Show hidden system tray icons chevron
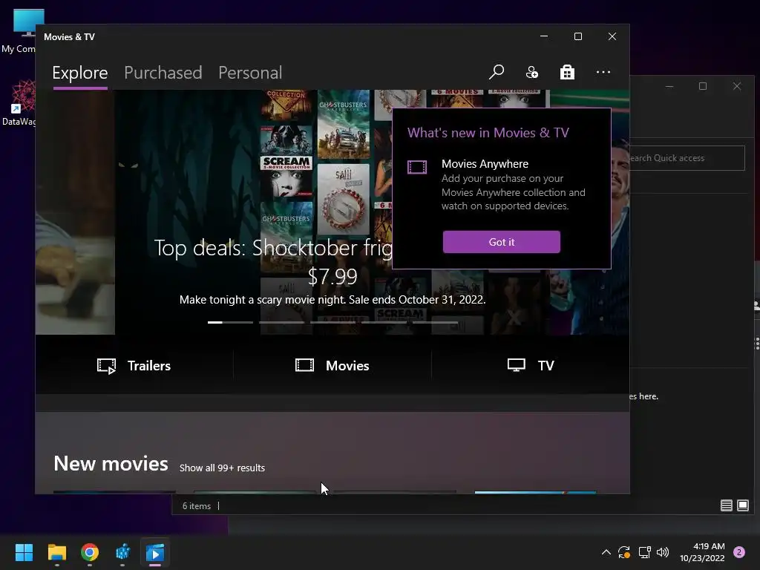The image size is (760, 570). click(x=606, y=552)
